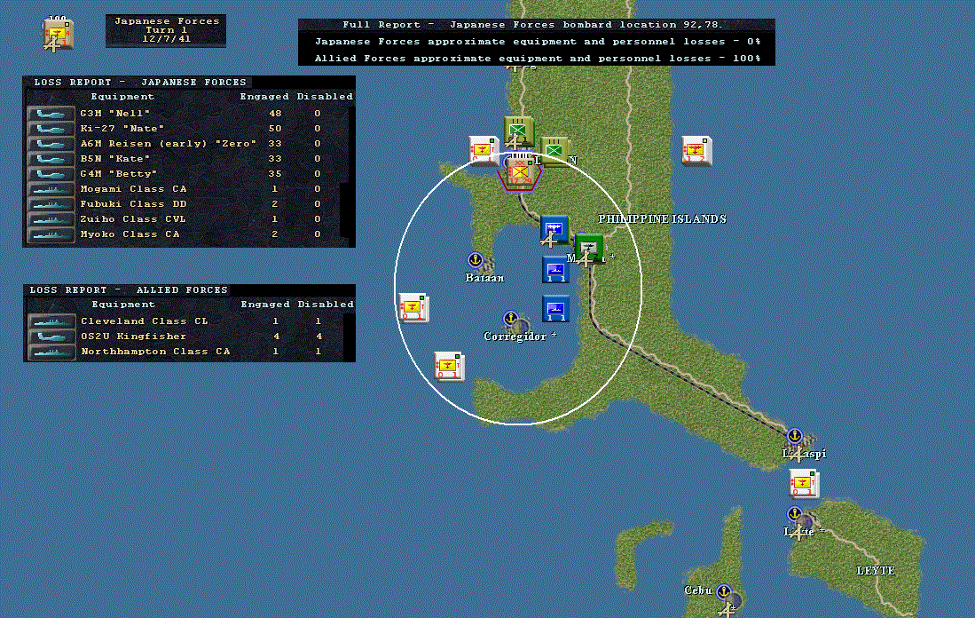Screen dimensions: 975x618
Task: Select blue Allied bomber unit north of Manila
Action: tap(554, 230)
